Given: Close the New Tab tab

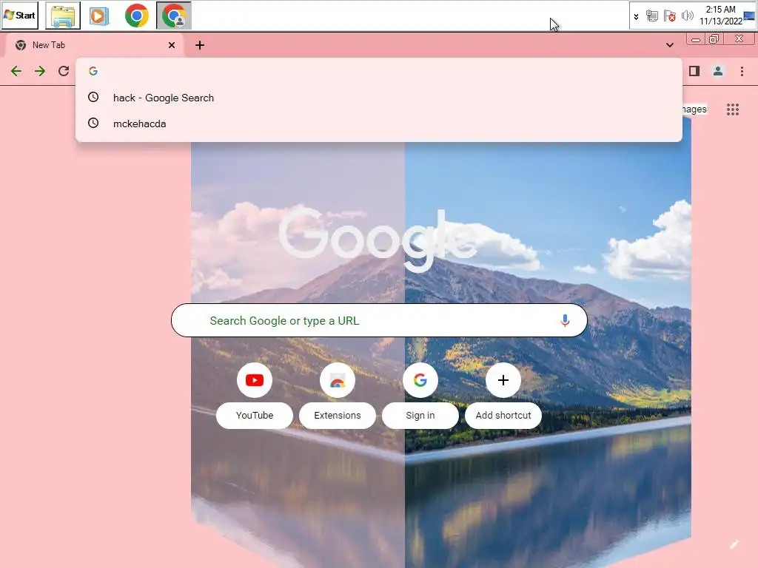Looking at the screenshot, I should (172, 45).
